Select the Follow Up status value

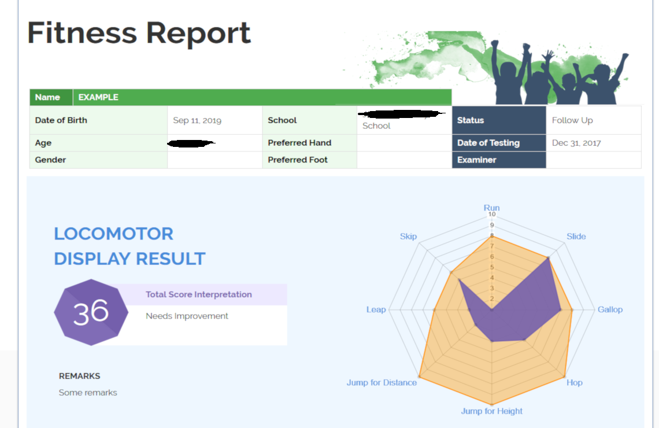point(572,120)
